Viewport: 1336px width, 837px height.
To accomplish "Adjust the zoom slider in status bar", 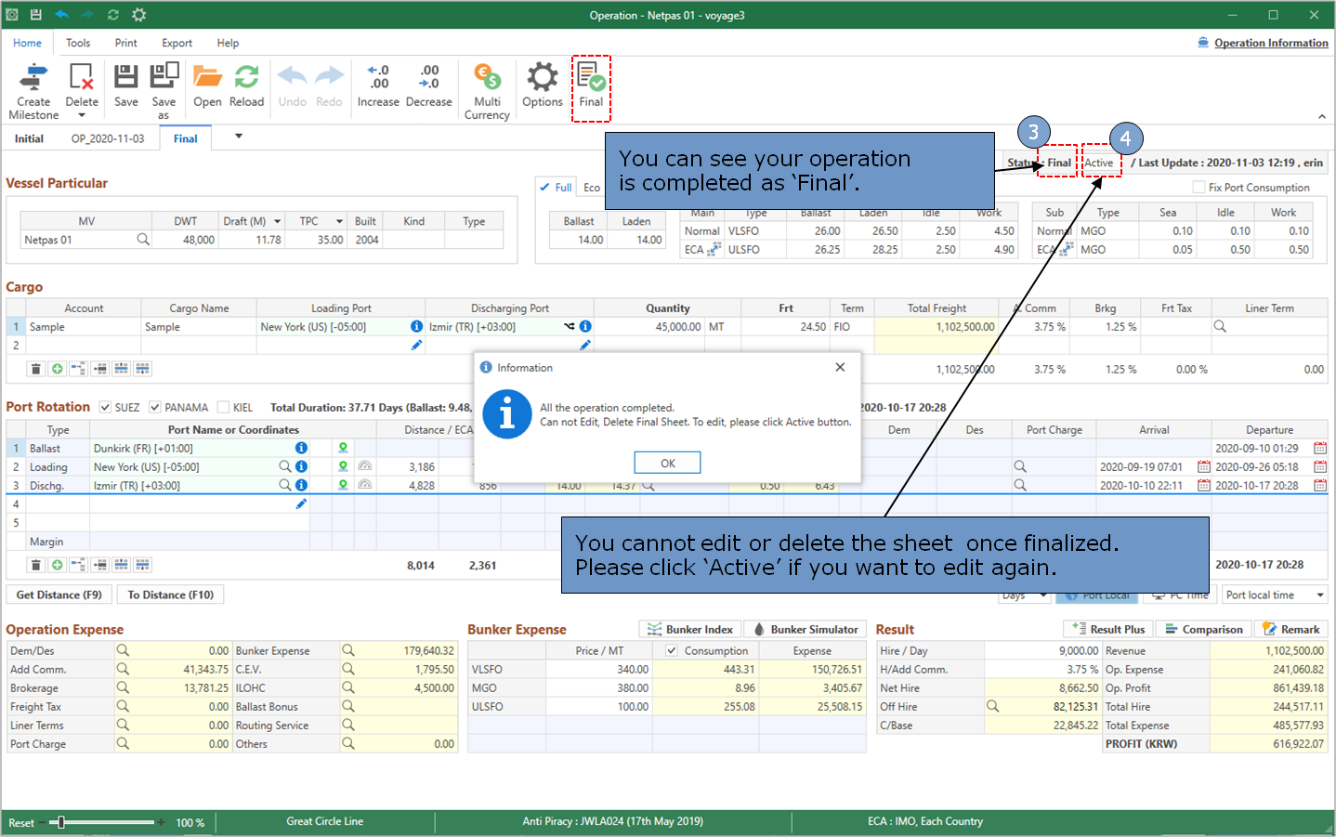I will [61, 822].
